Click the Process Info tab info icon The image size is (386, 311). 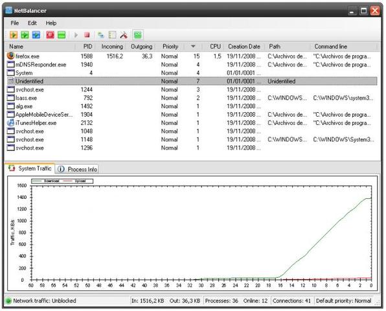[61, 169]
